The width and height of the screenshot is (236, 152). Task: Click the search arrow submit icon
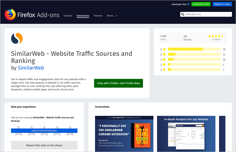coord(229,14)
